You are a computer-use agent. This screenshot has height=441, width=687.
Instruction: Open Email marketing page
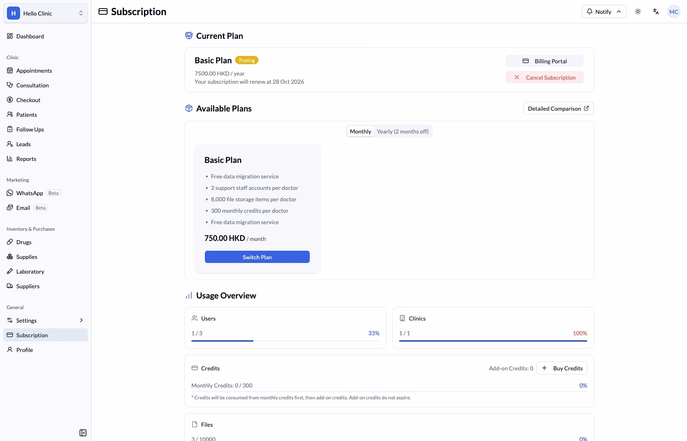click(45, 208)
